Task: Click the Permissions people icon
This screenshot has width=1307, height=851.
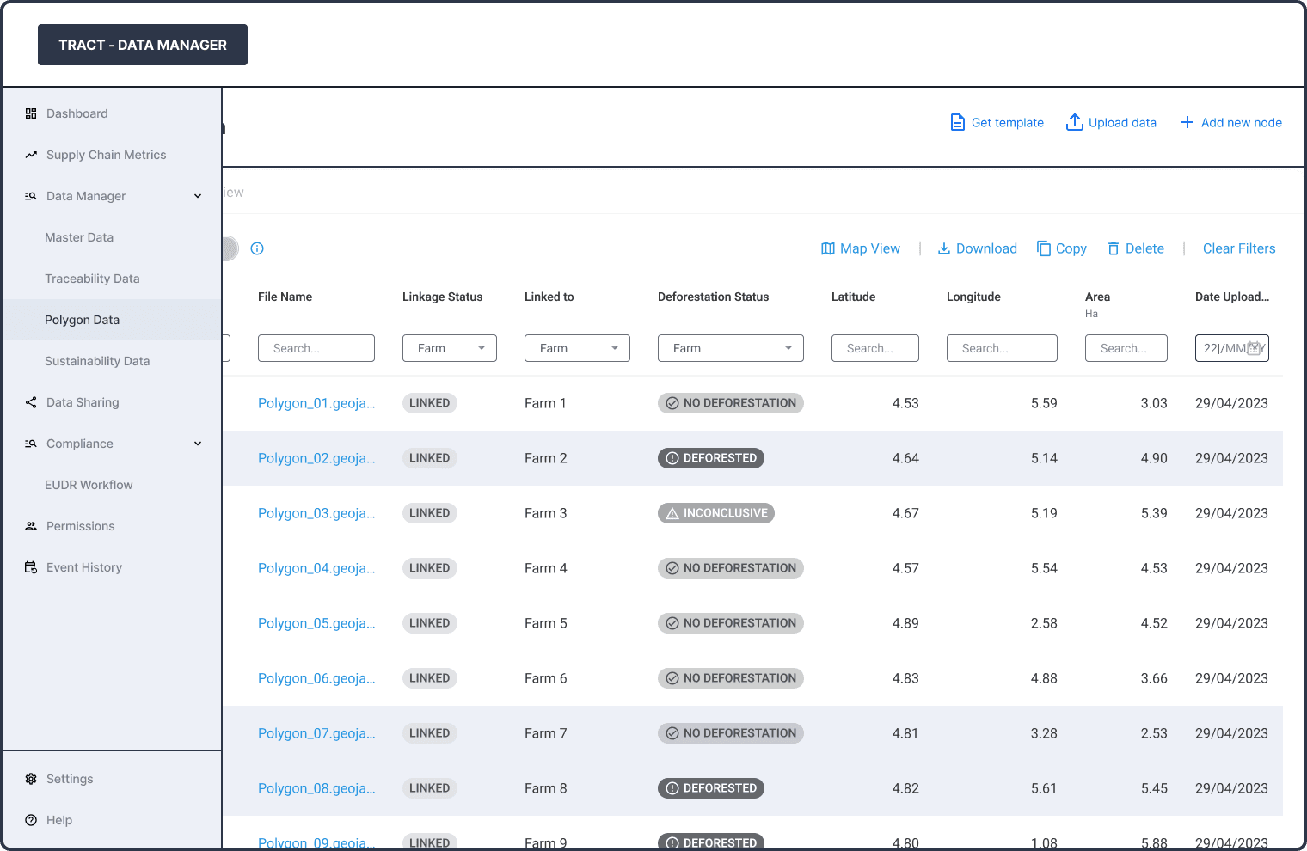Action: [31, 526]
